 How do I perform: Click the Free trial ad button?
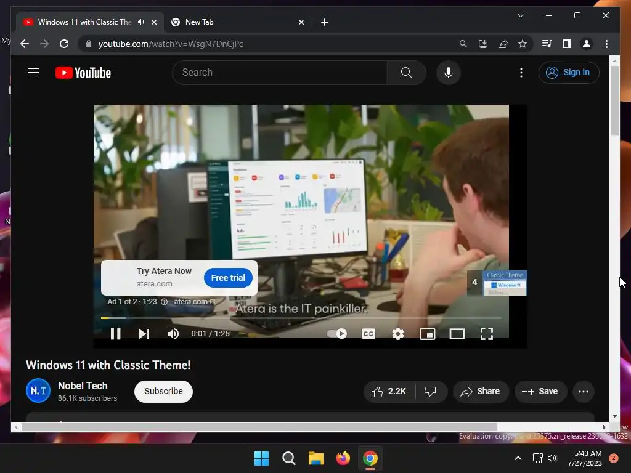click(x=228, y=278)
